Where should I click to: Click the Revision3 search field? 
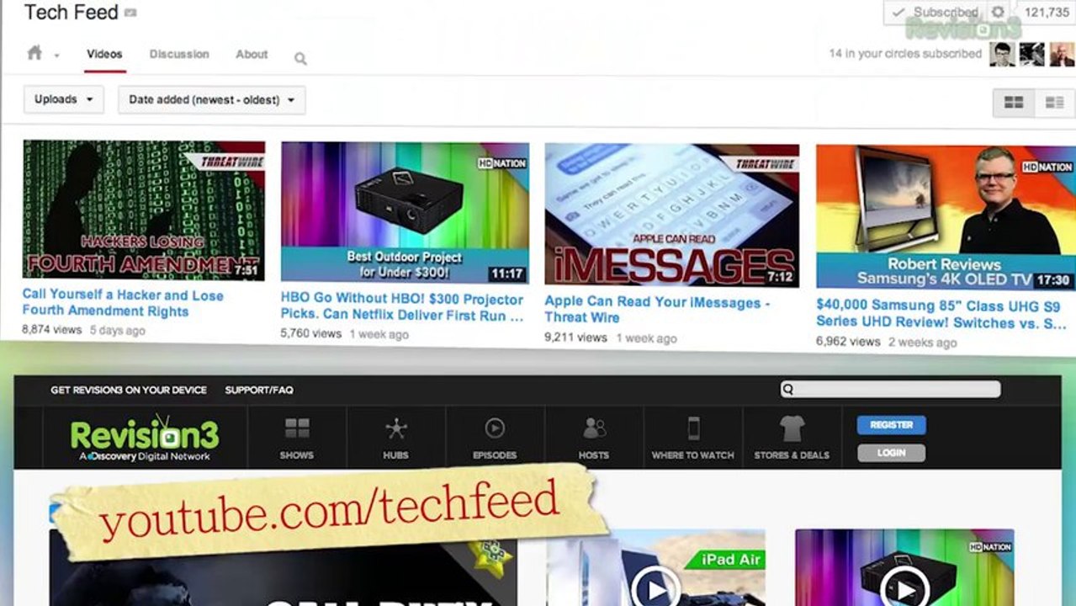pos(891,389)
